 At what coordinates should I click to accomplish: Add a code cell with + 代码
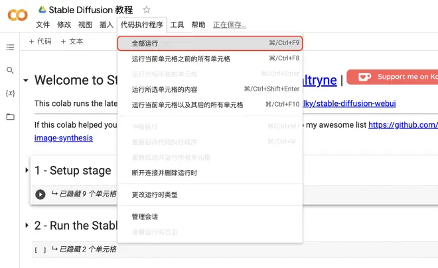[40, 42]
